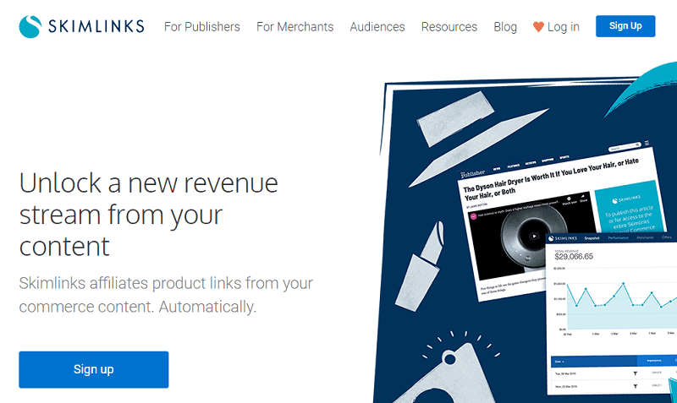
Task: Click the large blue Sign up button
Action: coord(94,369)
